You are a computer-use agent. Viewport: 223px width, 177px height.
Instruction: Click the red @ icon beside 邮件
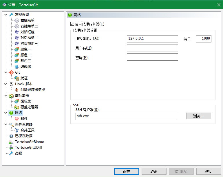point(17,119)
